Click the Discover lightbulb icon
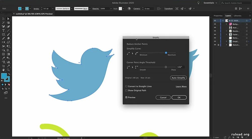Screen dimensions: 252x139 coord(199,3)
